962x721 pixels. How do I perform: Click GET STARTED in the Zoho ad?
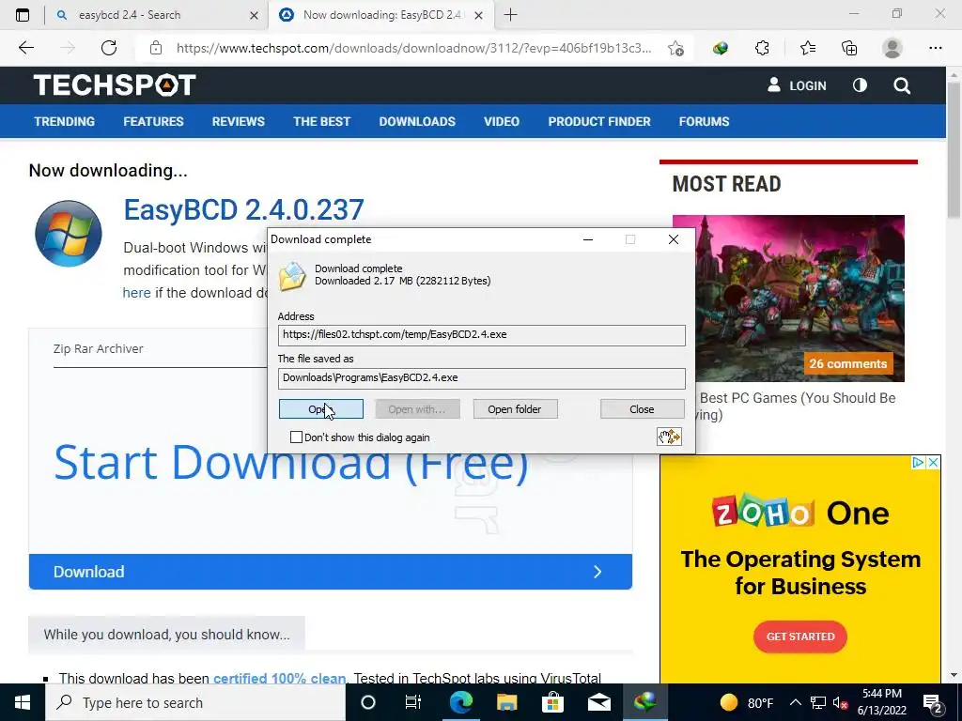(x=800, y=637)
